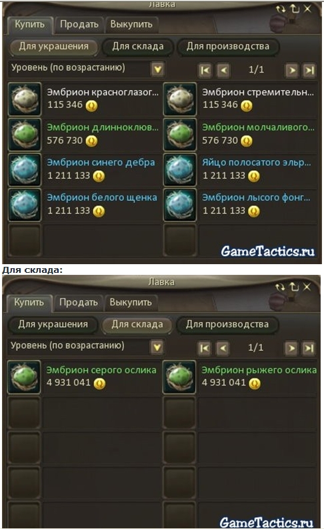This screenshot has height=529, width=324.
Task: Select the Эмбрион белого щенка egg icon
Action: (x=25, y=205)
